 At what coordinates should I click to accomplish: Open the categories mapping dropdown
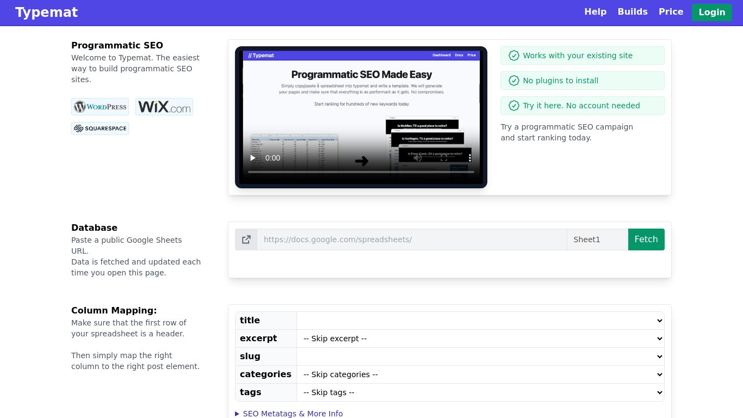(480, 374)
